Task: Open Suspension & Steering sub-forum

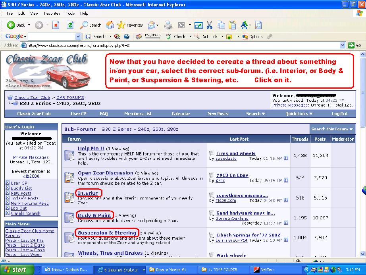Action: pos(107,233)
